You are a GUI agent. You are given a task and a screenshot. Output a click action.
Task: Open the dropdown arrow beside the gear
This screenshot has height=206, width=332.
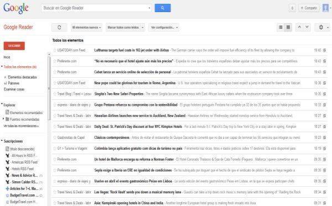pyautogui.click(x=328, y=28)
